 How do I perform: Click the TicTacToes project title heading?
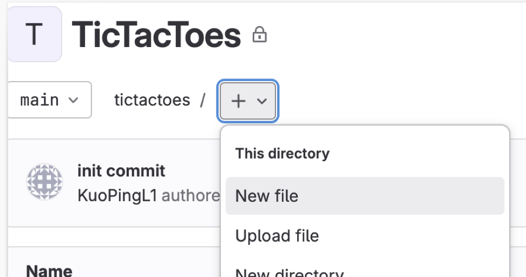[156, 34]
